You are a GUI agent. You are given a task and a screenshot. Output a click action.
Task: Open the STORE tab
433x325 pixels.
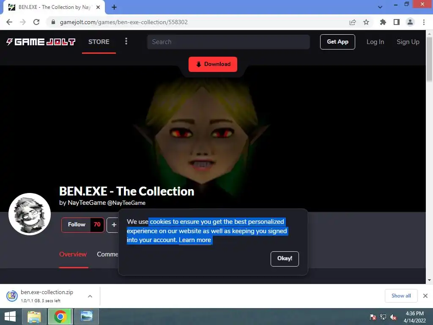coord(99,42)
